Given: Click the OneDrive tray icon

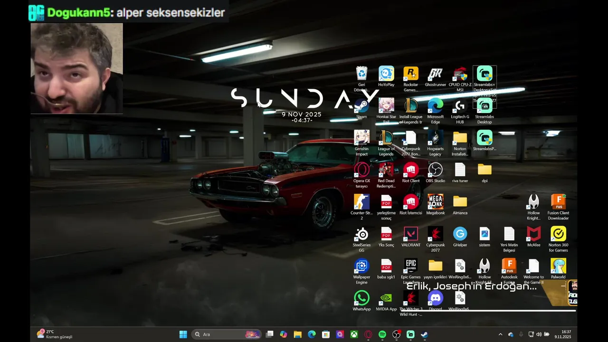Looking at the screenshot, I should [x=511, y=334].
